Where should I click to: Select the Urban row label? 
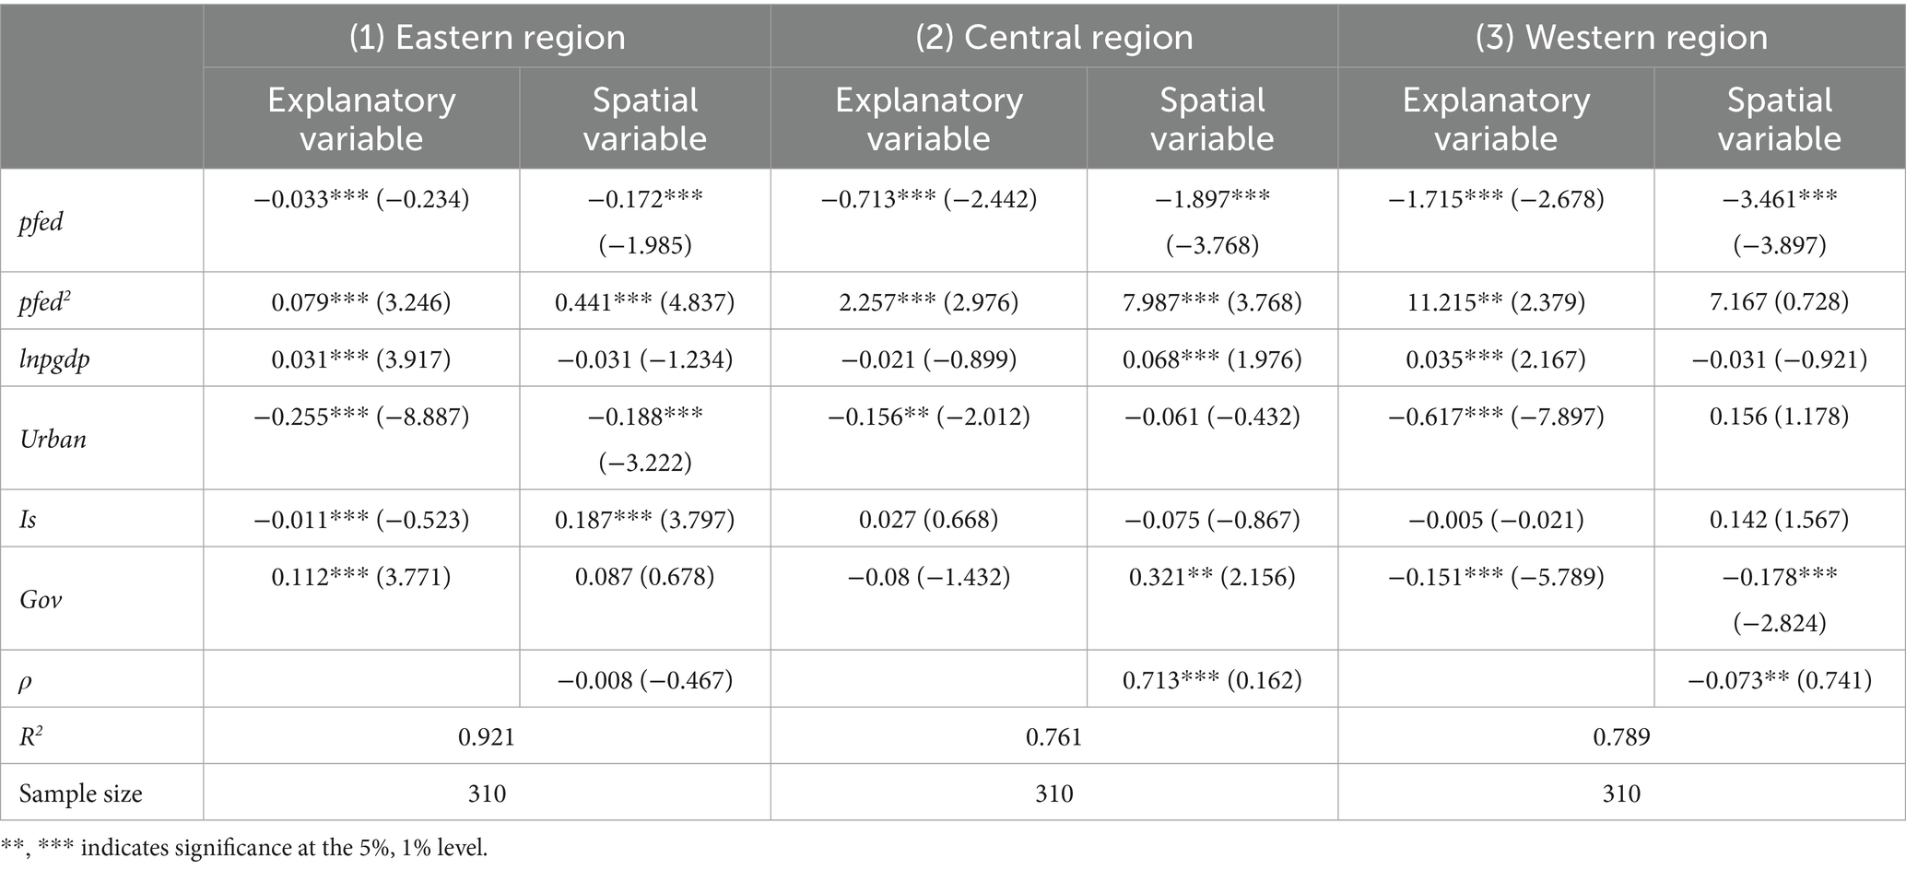point(53,439)
